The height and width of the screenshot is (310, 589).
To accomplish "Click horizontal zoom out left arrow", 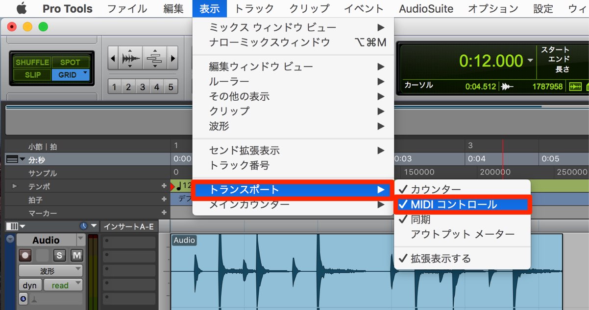I will (x=113, y=58).
